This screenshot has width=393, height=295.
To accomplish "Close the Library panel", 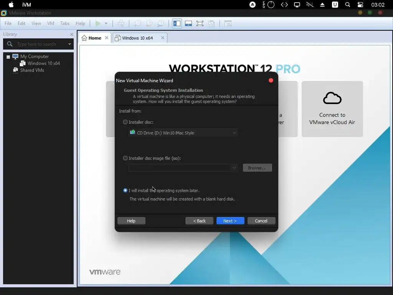I will [72, 34].
